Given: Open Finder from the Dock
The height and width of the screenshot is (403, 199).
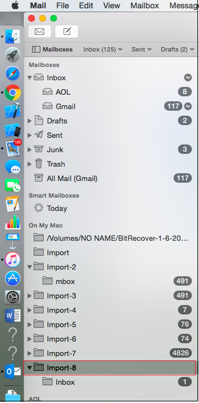Looking at the screenshot, I should 13,36.
